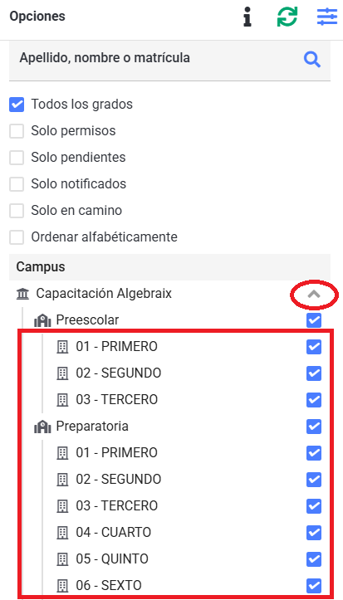Check the Solo en camino option
343x600 pixels.
pyautogui.click(x=17, y=211)
